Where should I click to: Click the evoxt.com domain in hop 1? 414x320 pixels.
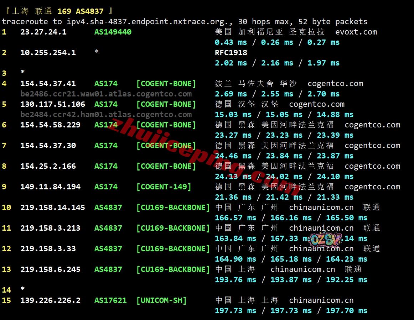click(356, 32)
